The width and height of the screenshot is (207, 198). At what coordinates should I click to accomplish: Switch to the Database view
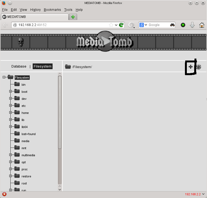point(19,66)
